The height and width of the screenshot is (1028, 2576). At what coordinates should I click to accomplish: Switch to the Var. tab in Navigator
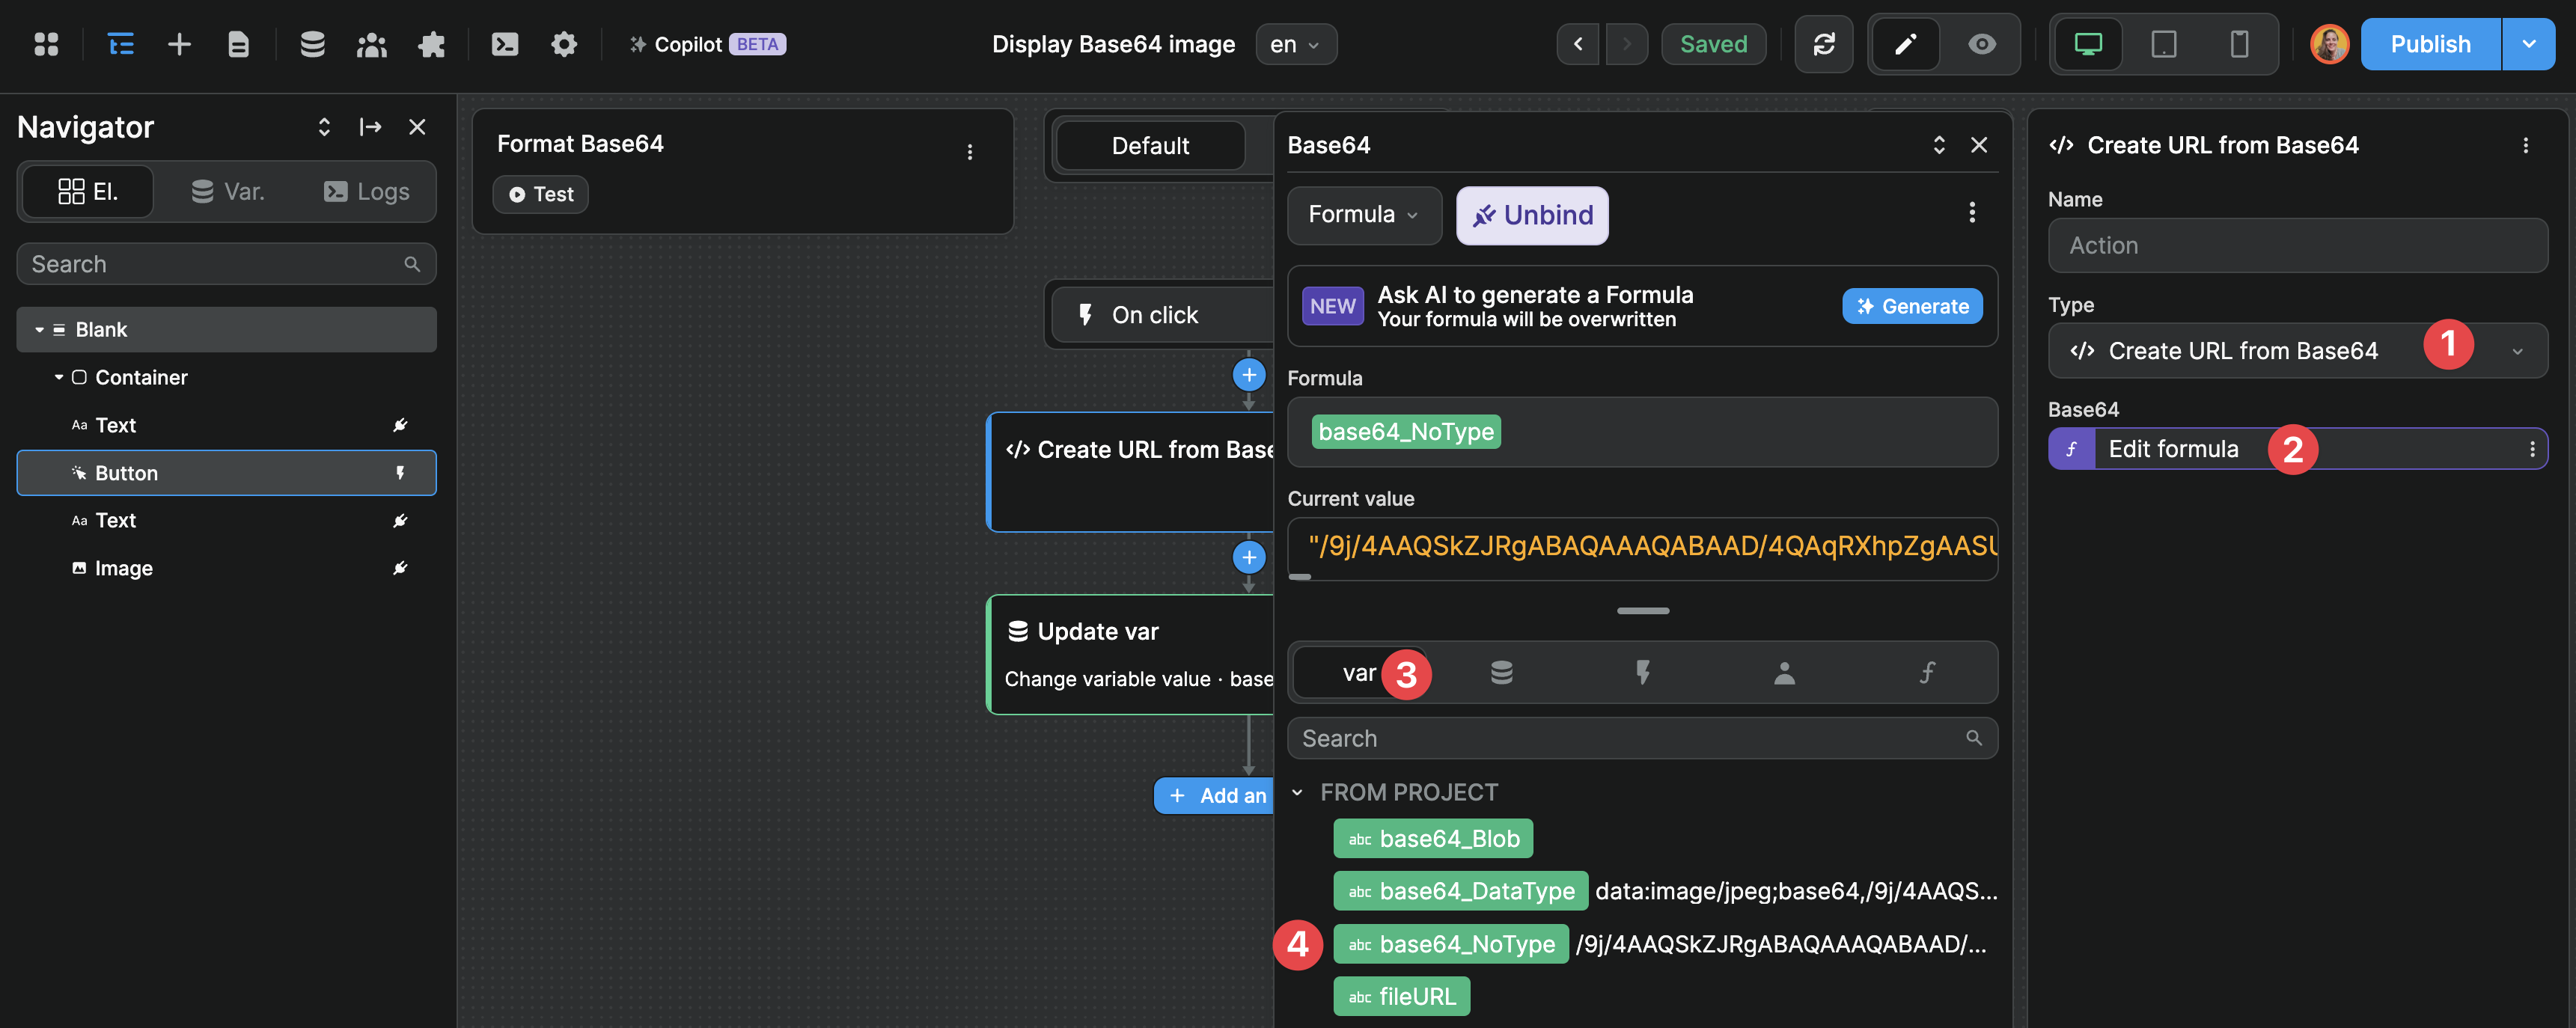(228, 191)
